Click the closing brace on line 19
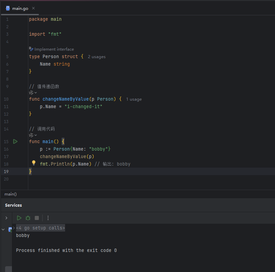The width and height of the screenshot is (275, 272). coord(30,171)
